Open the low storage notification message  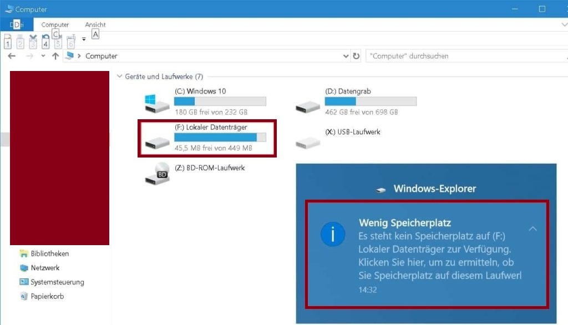point(440,256)
